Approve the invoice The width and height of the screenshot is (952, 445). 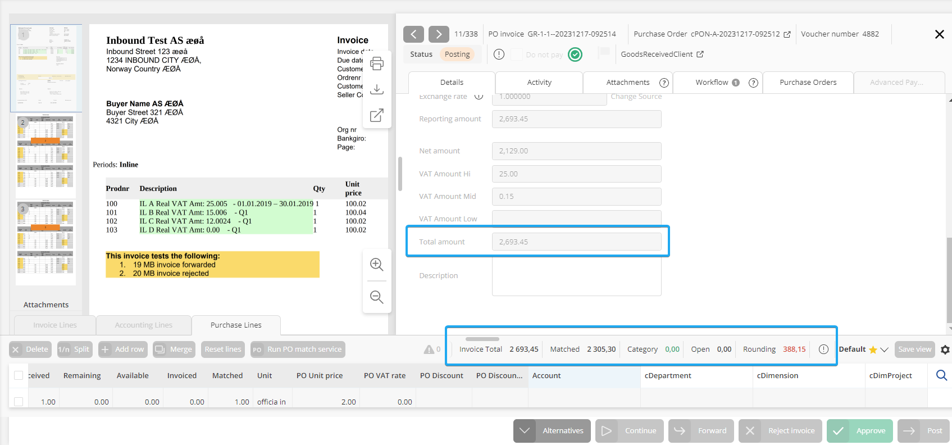tap(859, 431)
